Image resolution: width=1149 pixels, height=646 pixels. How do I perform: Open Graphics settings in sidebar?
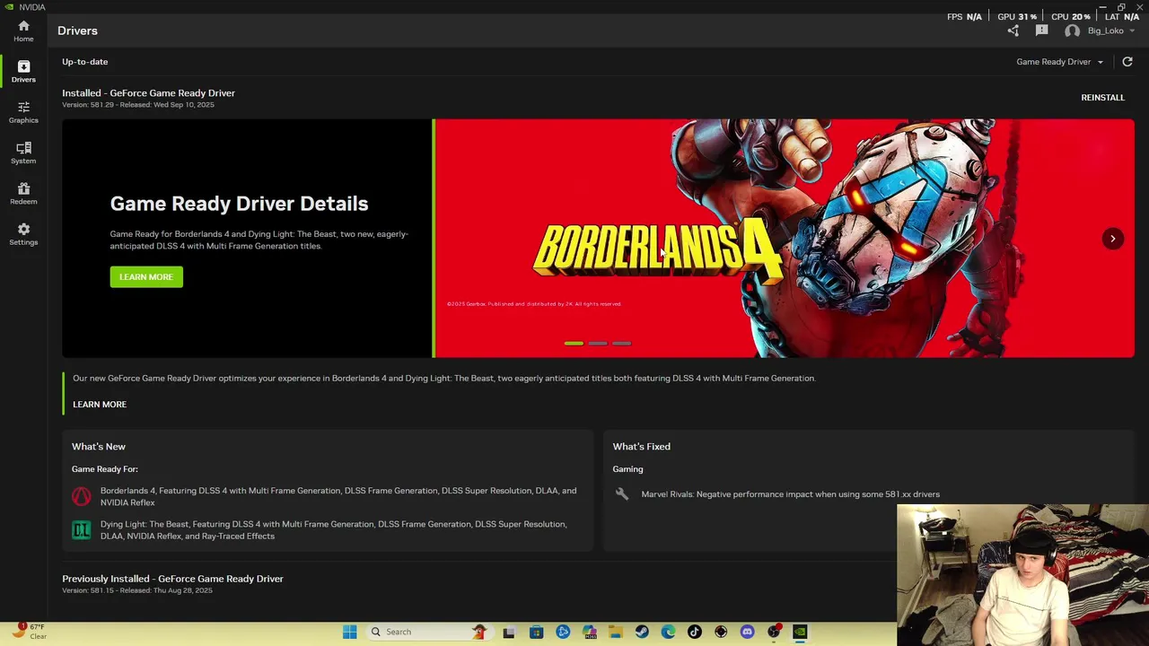23,112
